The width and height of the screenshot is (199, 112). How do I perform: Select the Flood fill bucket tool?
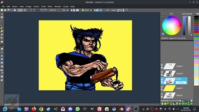[2, 28]
